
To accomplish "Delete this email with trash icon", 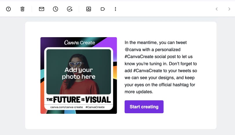I will pos(22,9).
